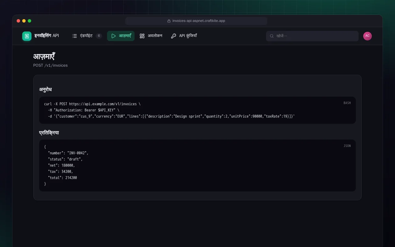
Task: Click the इनवॉइसिंग API brand name
Action: [x=47, y=36]
